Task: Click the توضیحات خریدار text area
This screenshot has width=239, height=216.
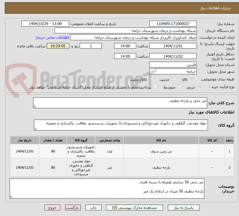Action: coord(107,189)
